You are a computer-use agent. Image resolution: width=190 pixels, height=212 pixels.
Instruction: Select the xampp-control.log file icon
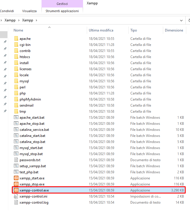coord(16,202)
